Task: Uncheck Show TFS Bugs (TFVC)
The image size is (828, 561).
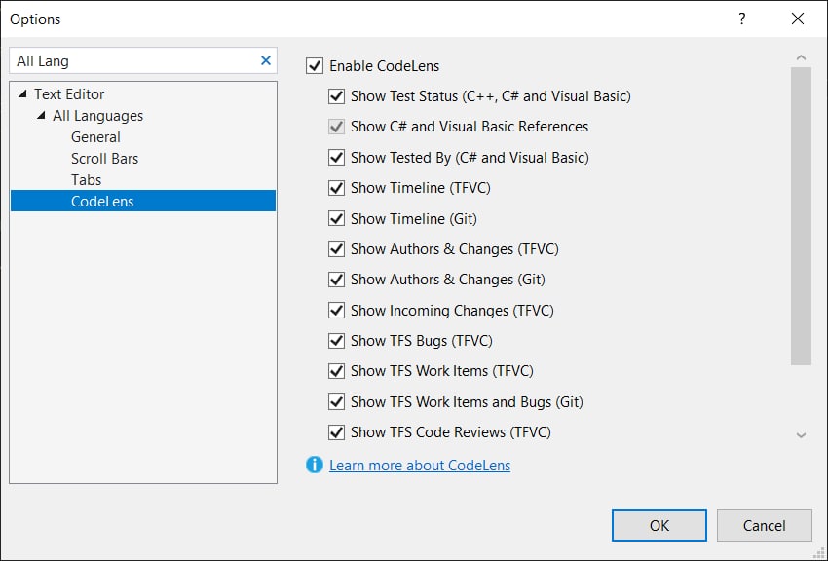Action: 336,341
